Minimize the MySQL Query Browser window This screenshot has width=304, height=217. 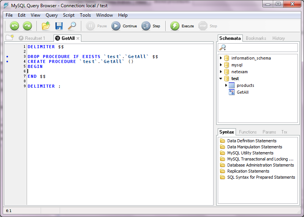point(268,4)
